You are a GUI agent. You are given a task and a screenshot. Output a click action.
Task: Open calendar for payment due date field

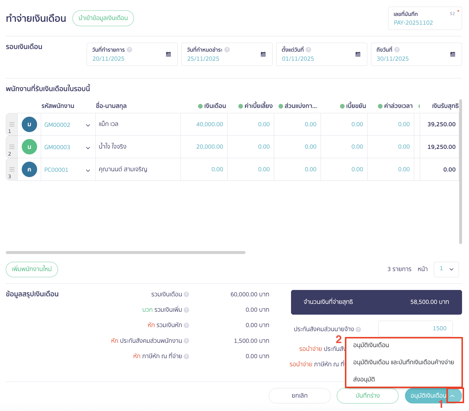click(263, 54)
